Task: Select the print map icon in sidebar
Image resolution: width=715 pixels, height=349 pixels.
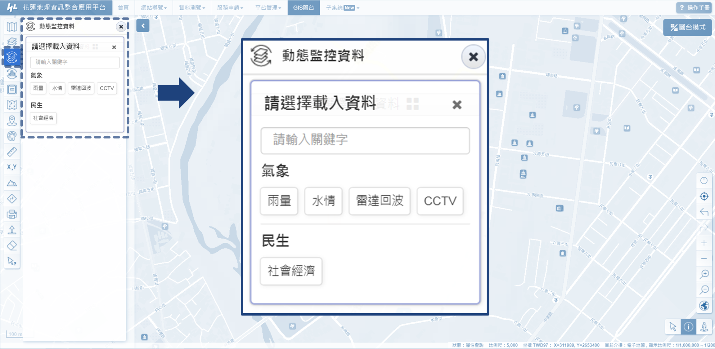Action: 12,214
